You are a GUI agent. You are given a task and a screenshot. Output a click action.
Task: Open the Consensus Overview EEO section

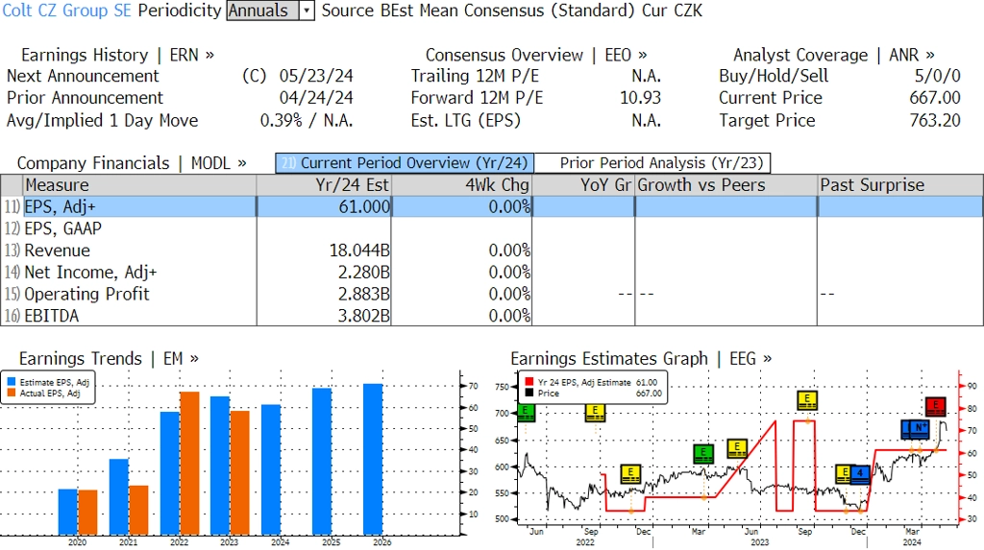tap(536, 55)
